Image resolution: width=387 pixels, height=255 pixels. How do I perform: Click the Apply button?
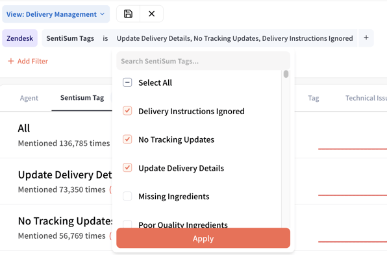click(x=203, y=238)
